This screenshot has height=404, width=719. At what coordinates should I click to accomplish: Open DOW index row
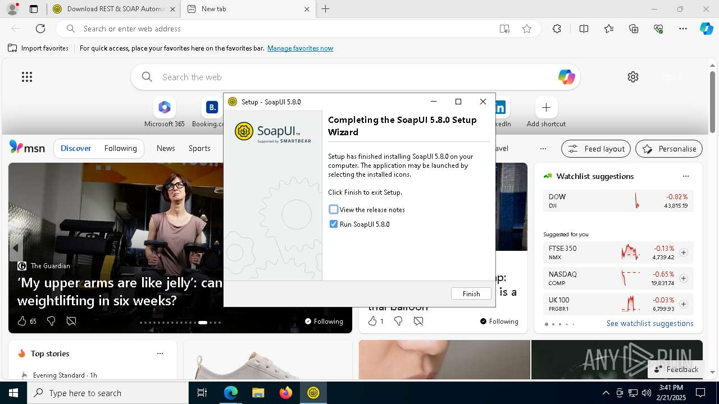pos(618,201)
